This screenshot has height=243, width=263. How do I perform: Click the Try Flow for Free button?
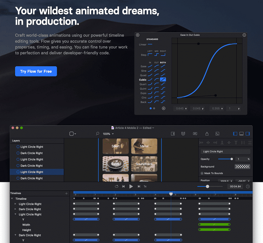coord(36,71)
